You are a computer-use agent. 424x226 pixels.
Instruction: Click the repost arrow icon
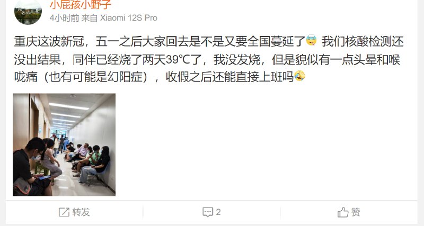tap(64, 212)
